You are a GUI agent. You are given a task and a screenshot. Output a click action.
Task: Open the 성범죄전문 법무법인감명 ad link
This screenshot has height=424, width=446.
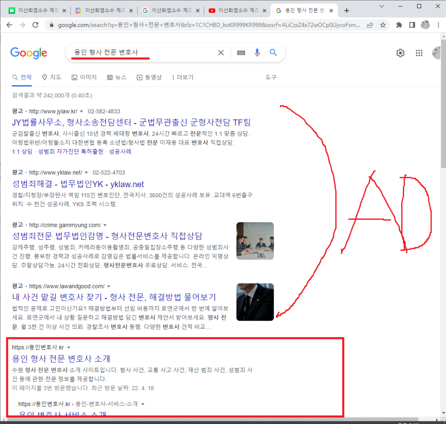107,236
